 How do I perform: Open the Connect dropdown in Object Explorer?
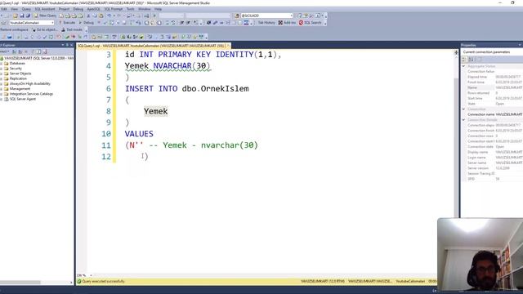[4, 51]
